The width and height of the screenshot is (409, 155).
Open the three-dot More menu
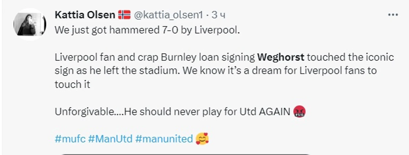tap(393, 15)
